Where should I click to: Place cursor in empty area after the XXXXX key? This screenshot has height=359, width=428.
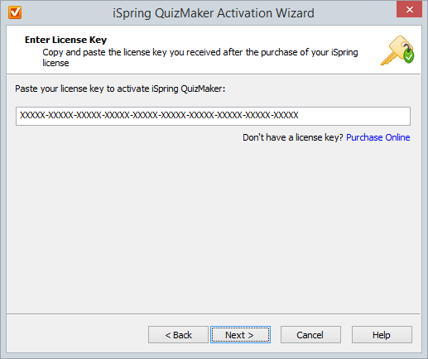click(x=354, y=116)
